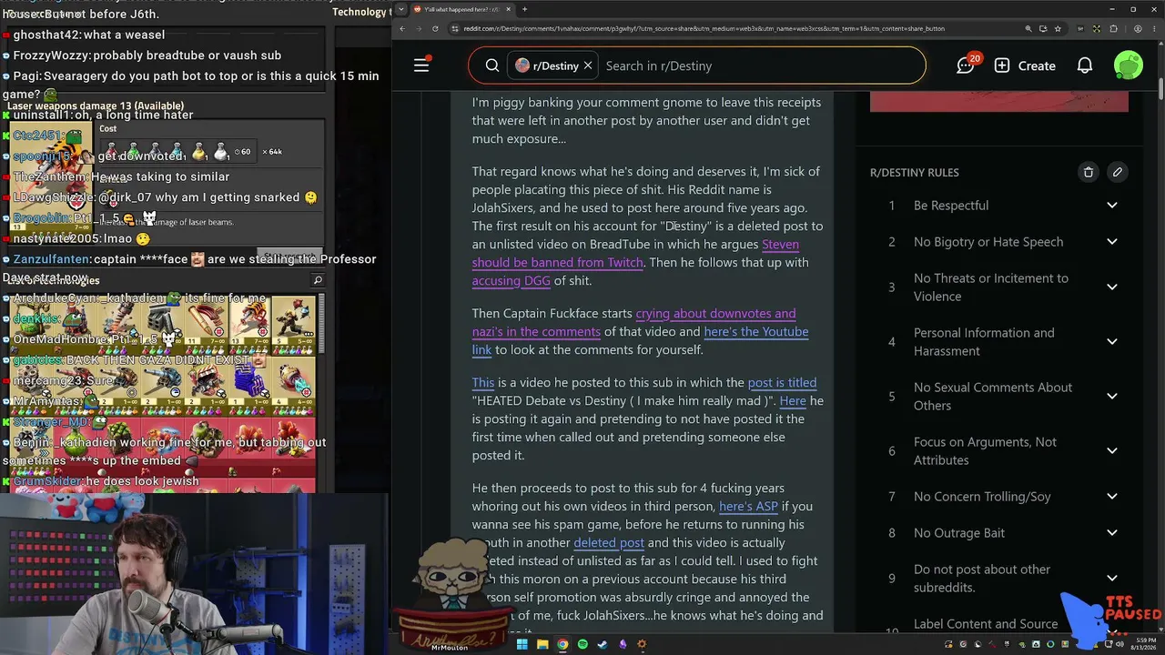
Task: Switch to Chrome in the taskbar
Action: click(562, 645)
